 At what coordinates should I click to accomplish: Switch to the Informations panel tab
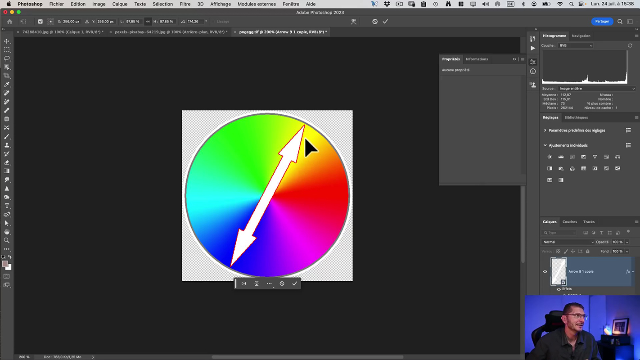[477, 59]
